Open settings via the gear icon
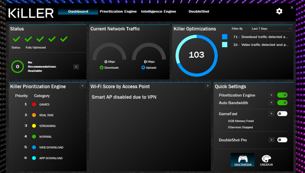305x173 pixels. click(279, 11)
